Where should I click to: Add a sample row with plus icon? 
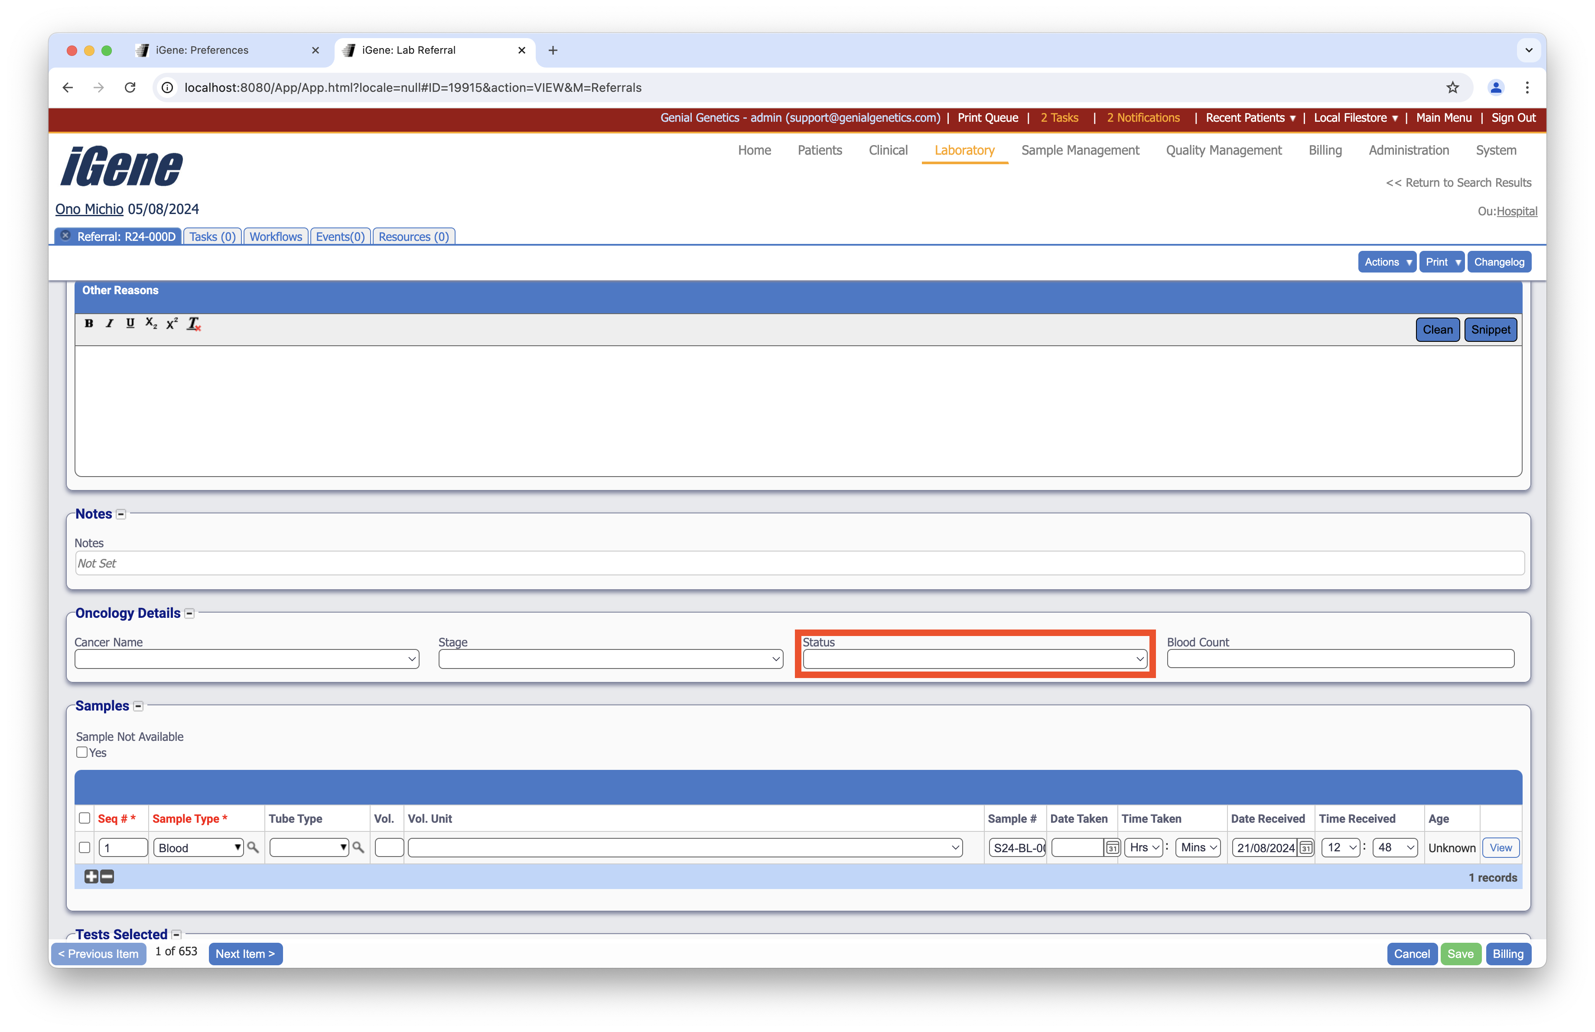pyautogui.click(x=91, y=876)
